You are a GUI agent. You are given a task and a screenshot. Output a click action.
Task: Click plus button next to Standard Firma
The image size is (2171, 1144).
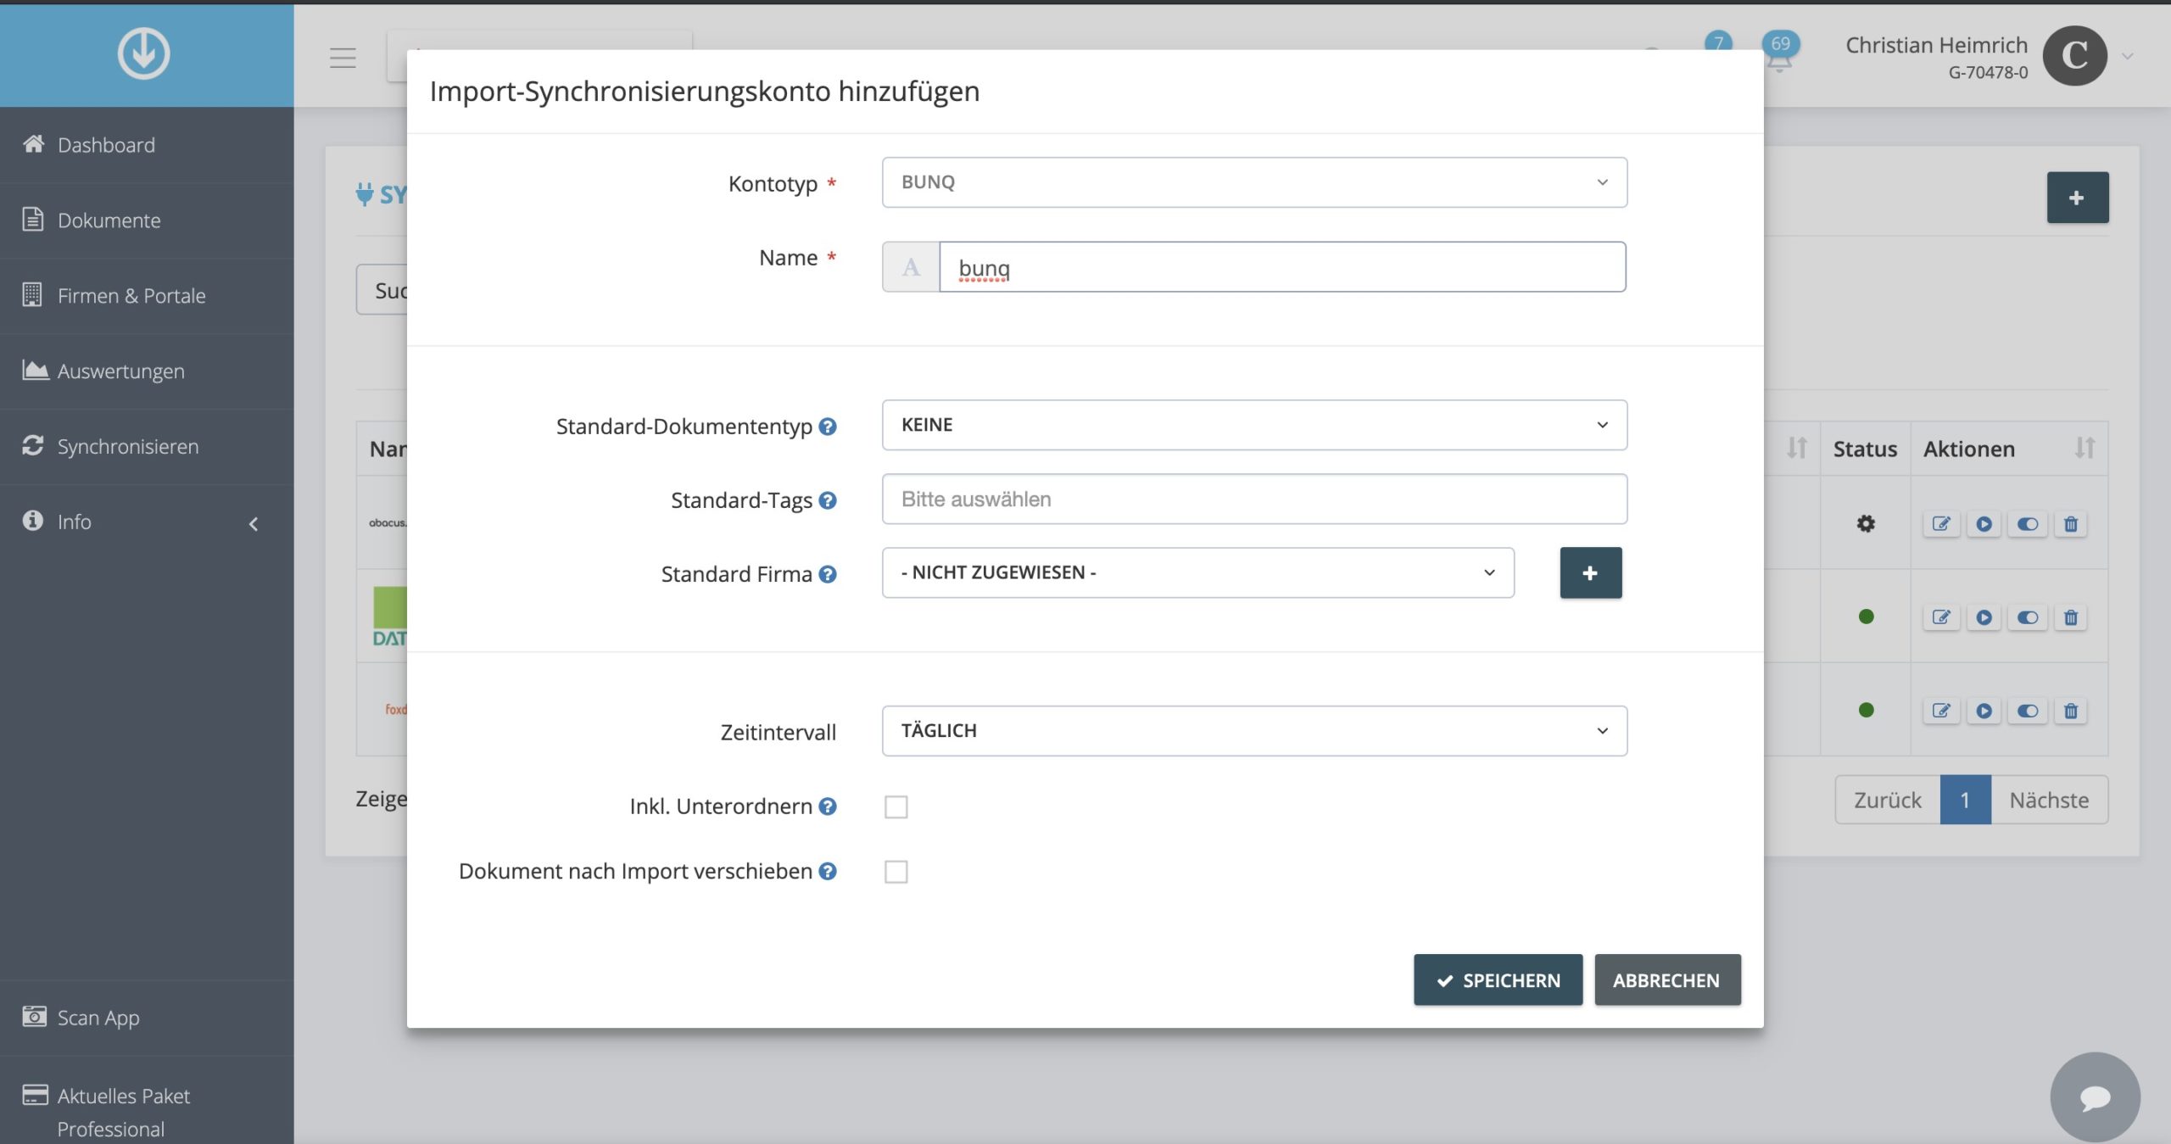[x=1591, y=573]
